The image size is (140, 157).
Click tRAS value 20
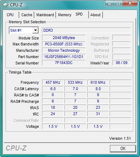[75, 107]
